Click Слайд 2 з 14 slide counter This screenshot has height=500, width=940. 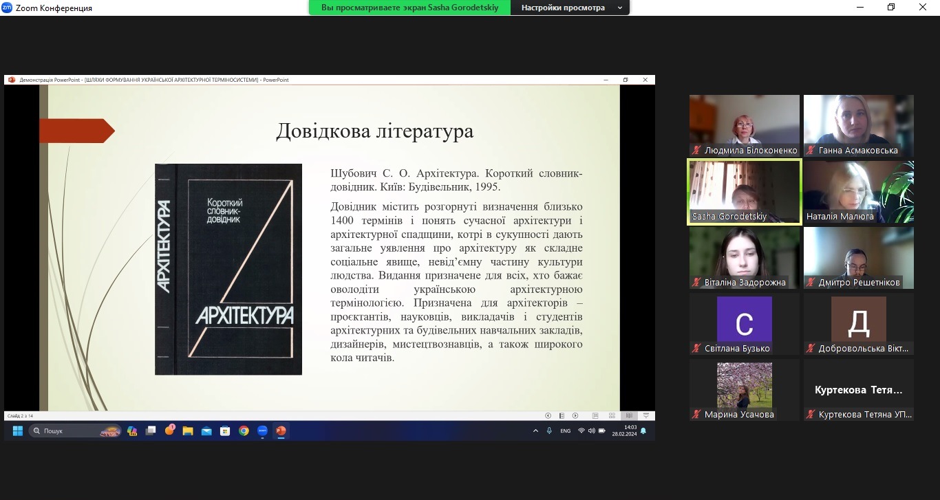19,415
